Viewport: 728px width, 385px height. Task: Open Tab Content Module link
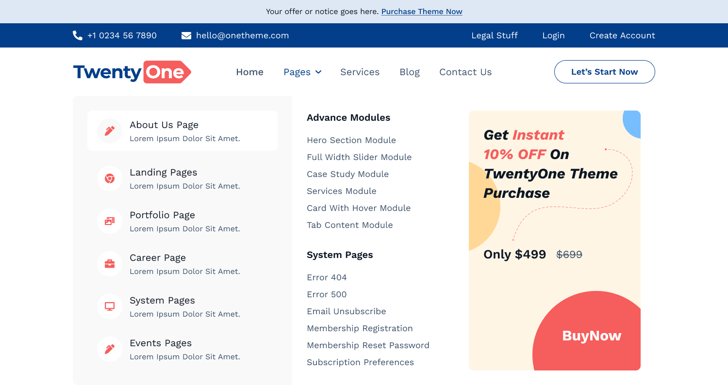pyautogui.click(x=350, y=225)
